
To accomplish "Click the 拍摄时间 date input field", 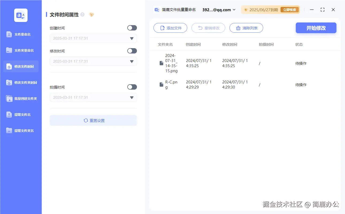I will coord(93,97).
